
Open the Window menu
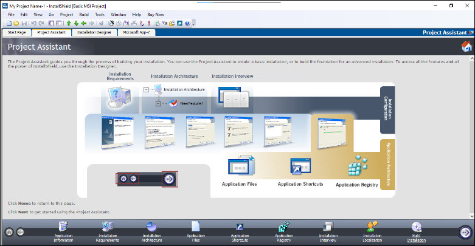pyautogui.click(x=119, y=14)
